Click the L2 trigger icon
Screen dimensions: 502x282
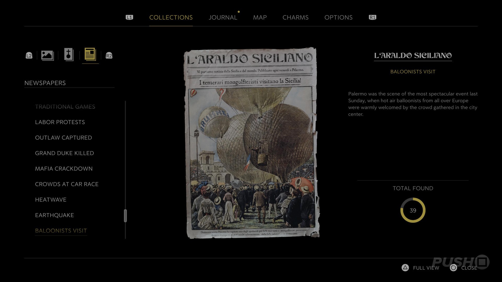pos(29,56)
